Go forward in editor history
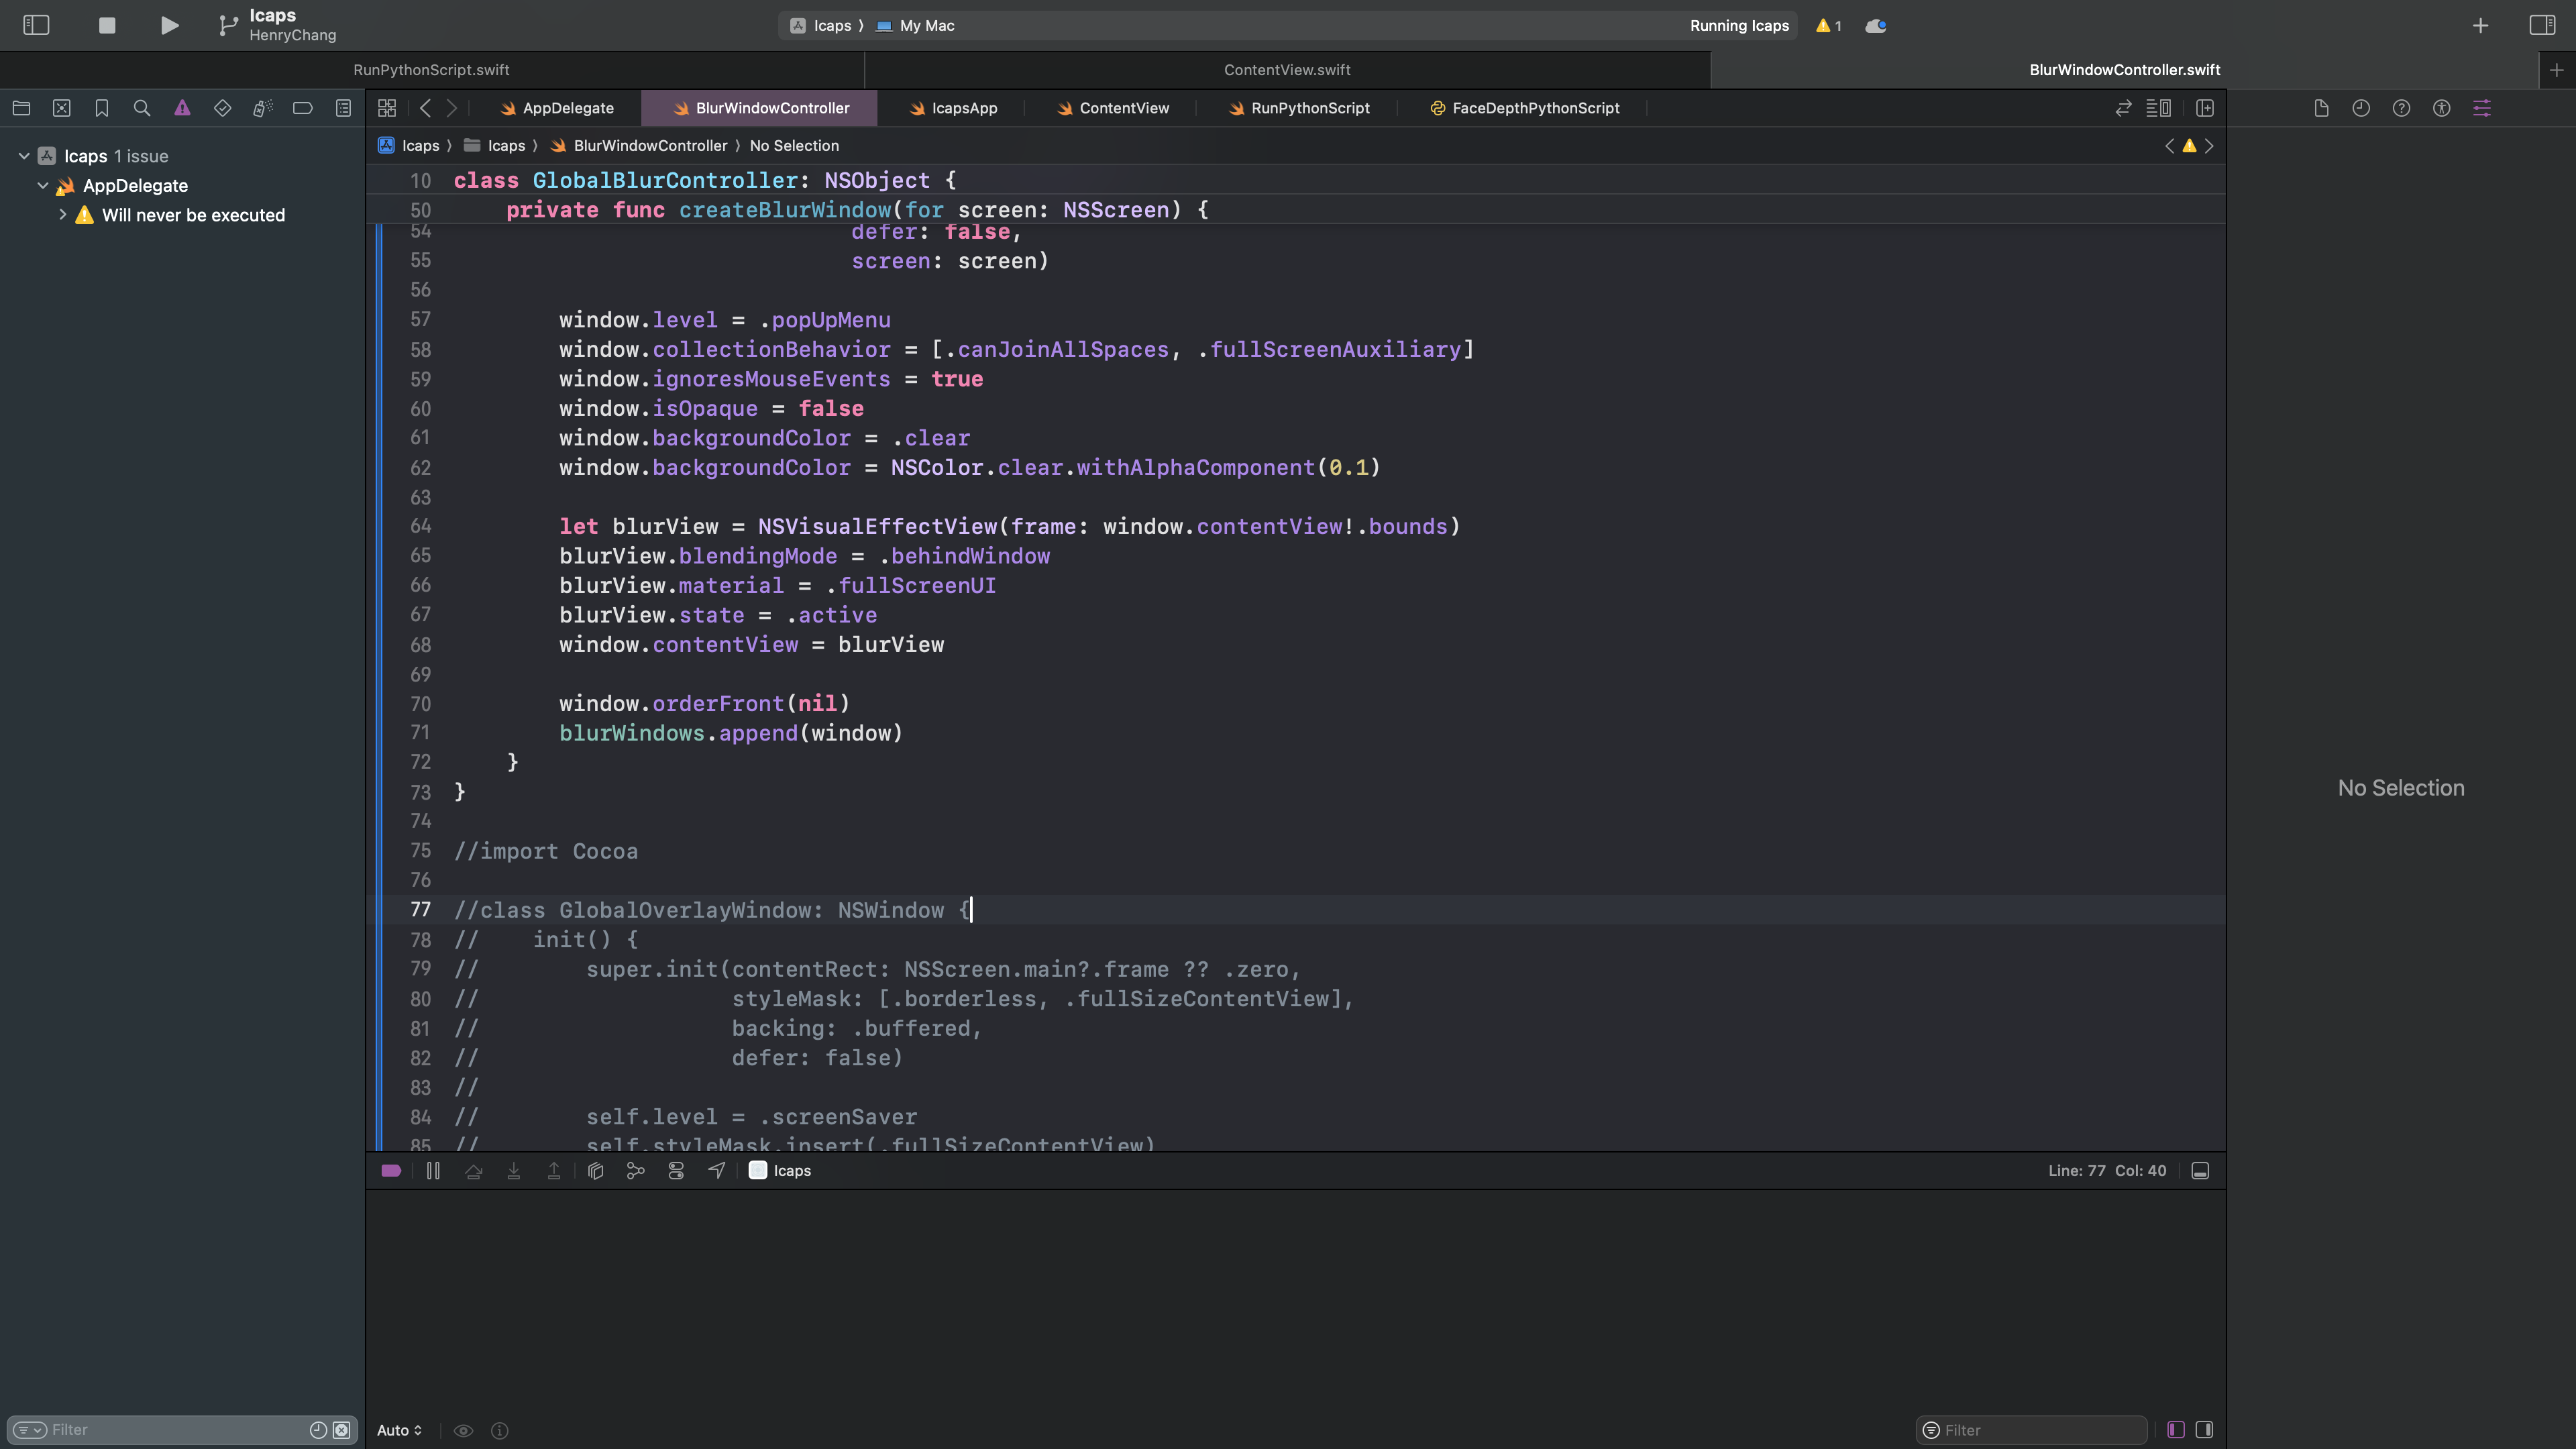Screen dimensions: 2576x1449 [452, 108]
